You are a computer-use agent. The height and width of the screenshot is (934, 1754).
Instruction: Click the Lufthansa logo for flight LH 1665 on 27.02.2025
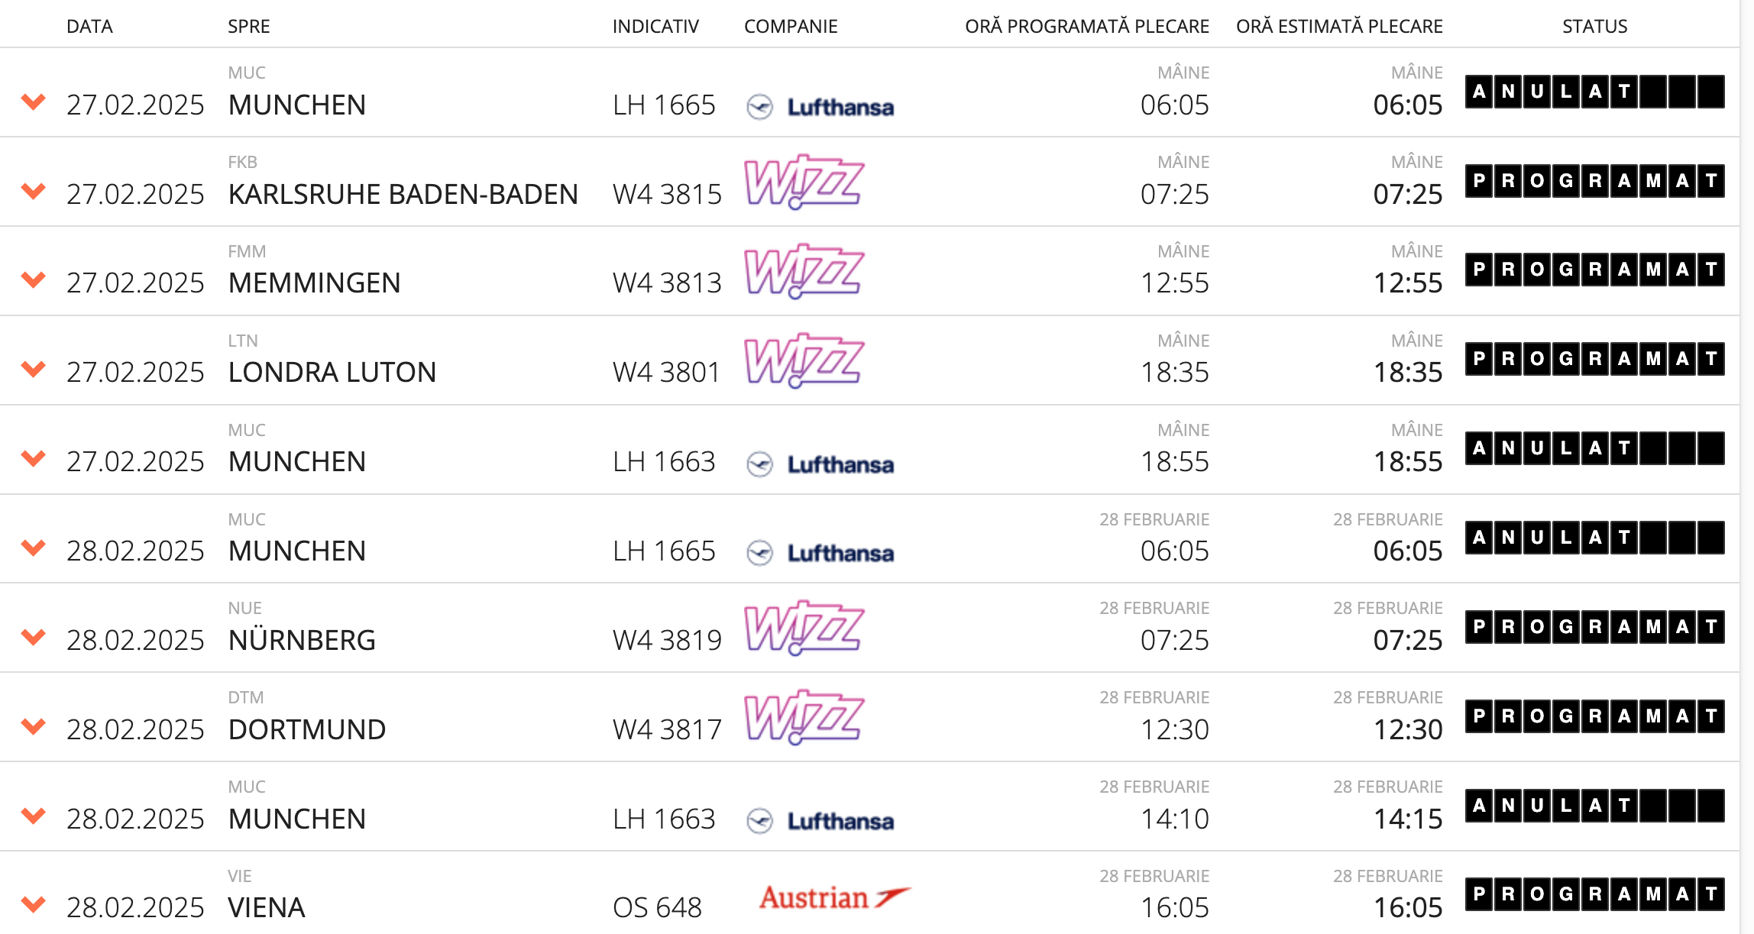point(820,107)
